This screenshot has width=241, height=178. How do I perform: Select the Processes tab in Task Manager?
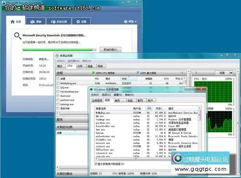107,100
